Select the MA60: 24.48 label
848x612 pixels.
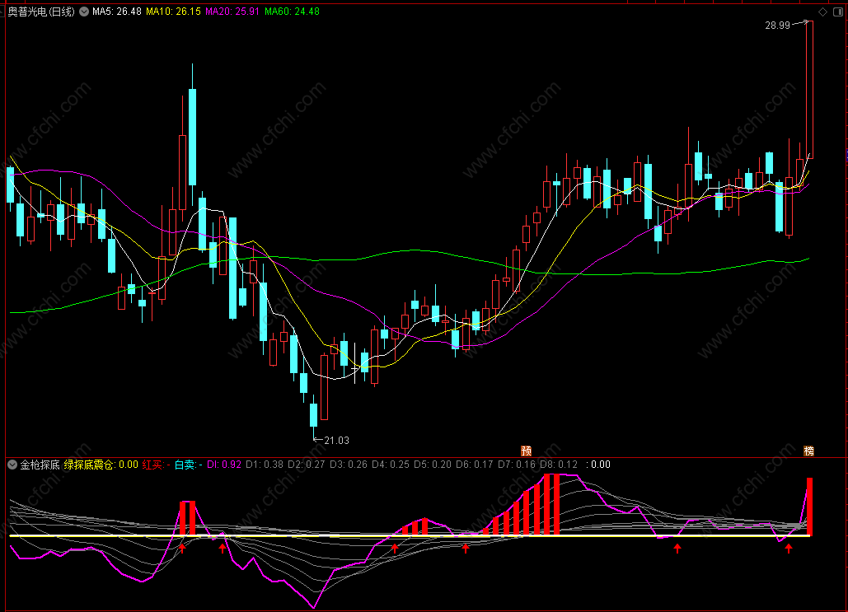tap(292, 12)
